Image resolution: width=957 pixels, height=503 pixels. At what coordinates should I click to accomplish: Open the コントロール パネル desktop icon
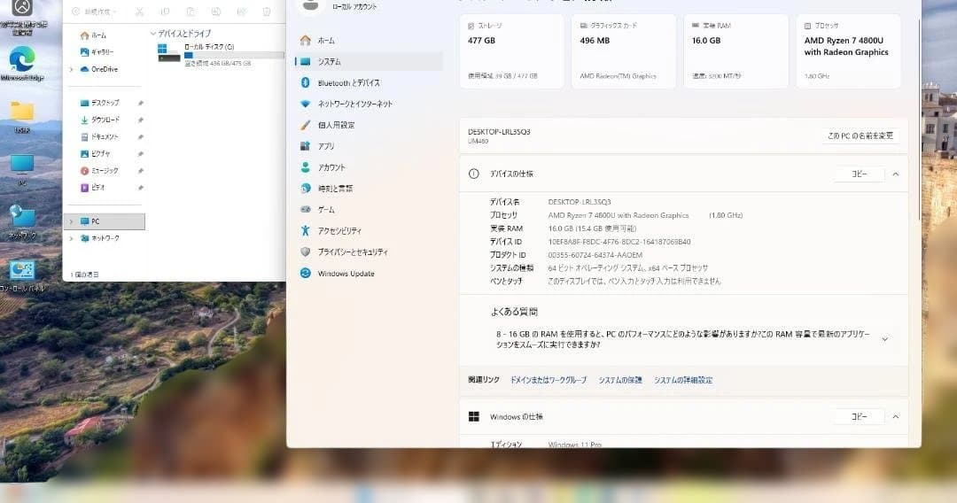click(22, 276)
